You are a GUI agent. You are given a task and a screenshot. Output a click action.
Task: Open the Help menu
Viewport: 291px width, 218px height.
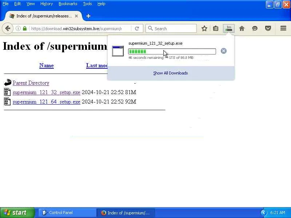[x=101, y=4]
